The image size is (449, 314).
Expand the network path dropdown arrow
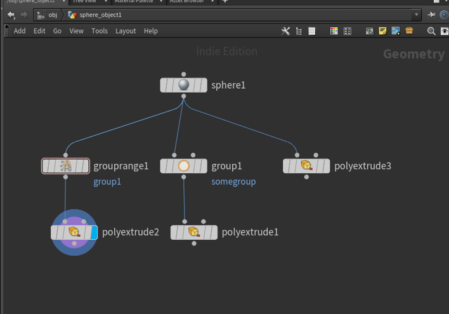tap(417, 15)
